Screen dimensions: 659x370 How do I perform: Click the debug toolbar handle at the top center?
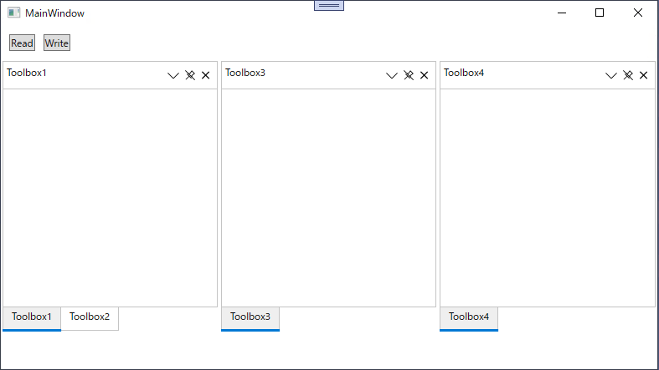pos(329,5)
